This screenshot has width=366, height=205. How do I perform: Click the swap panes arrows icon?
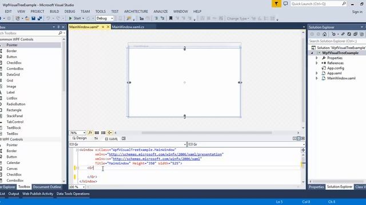[96, 138]
